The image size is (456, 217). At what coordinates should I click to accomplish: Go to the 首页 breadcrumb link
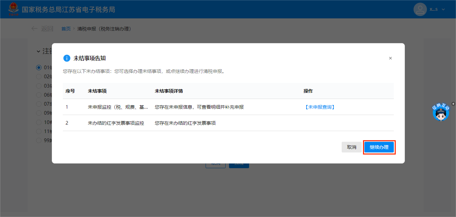(66, 29)
